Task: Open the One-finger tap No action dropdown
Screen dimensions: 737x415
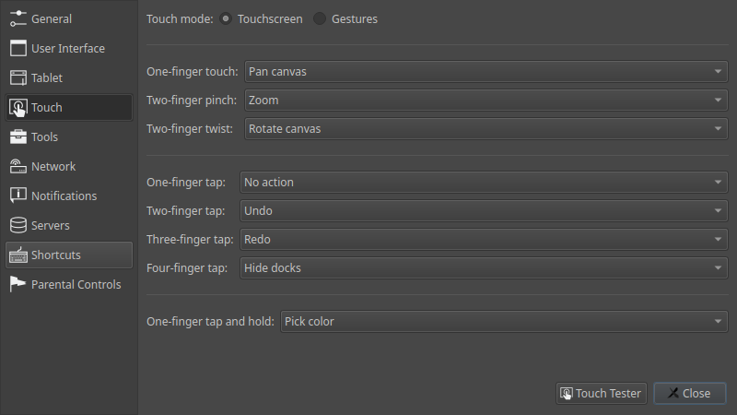Action: (x=484, y=182)
